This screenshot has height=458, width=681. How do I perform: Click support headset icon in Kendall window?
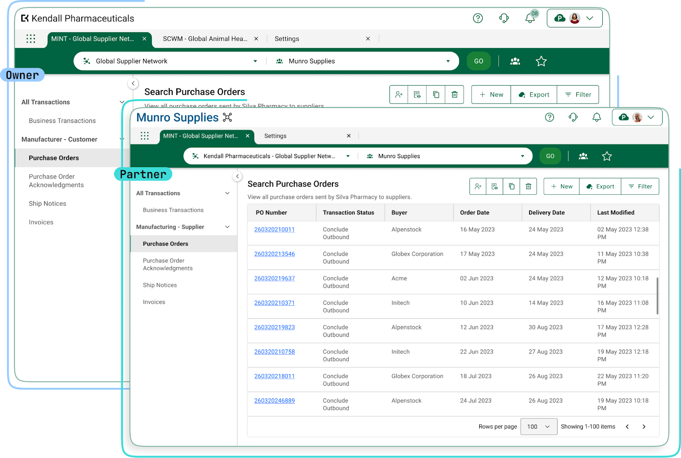504,18
